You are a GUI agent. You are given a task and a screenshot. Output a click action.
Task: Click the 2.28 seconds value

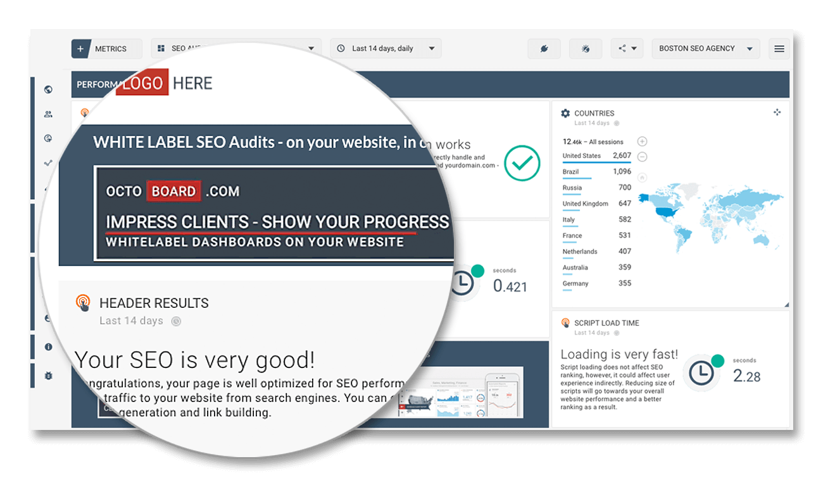click(x=746, y=376)
